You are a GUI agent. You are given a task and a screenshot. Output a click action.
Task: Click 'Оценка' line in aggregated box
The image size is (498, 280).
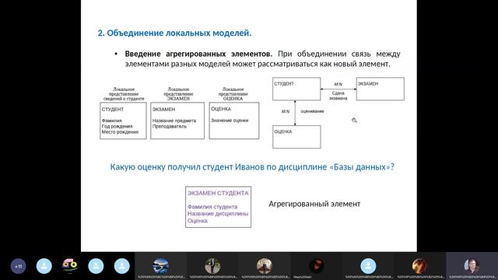(197, 221)
